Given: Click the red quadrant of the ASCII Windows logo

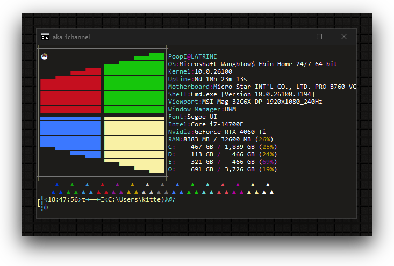Looking at the screenshot, I should click(70, 91).
